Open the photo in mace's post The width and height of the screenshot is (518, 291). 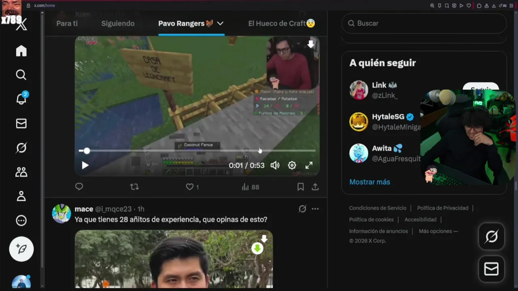point(174,259)
